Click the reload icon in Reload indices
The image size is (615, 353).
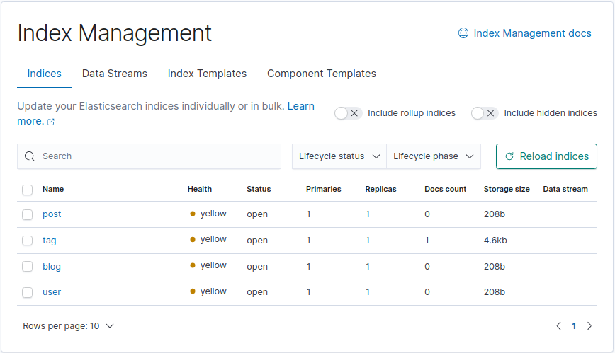click(x=509, y=156)
